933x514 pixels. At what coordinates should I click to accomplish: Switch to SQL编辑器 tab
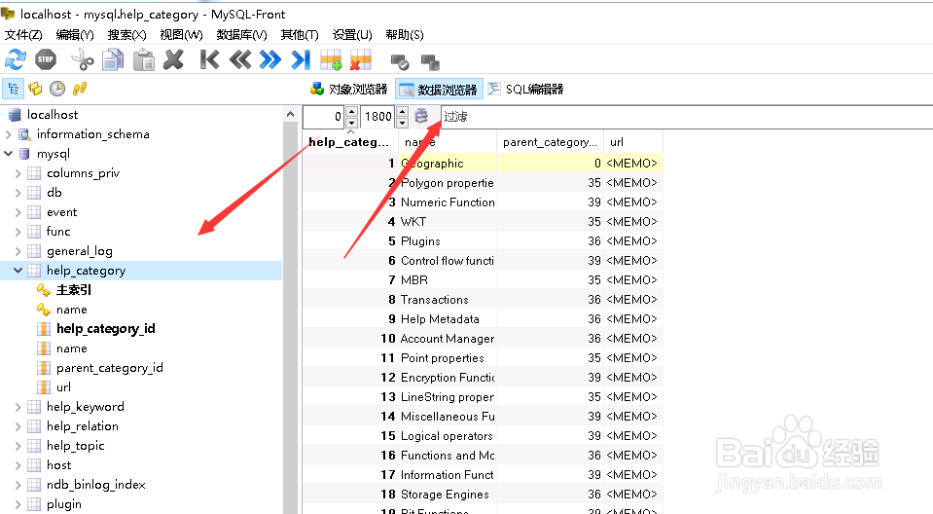coord(525,90)
